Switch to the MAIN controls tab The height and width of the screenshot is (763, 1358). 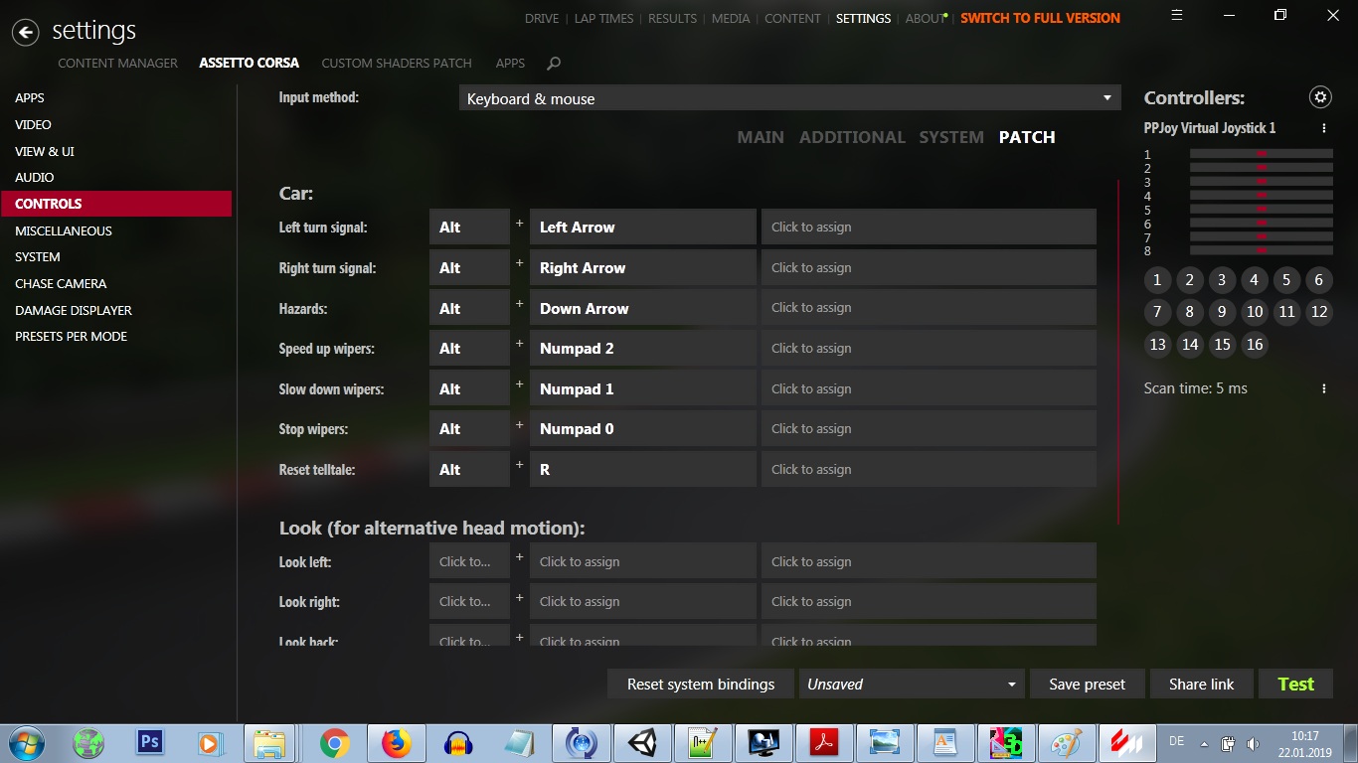[x=761, y=137]
